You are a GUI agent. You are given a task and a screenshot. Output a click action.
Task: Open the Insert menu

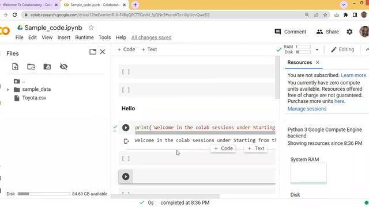click(x=64, y=37)
